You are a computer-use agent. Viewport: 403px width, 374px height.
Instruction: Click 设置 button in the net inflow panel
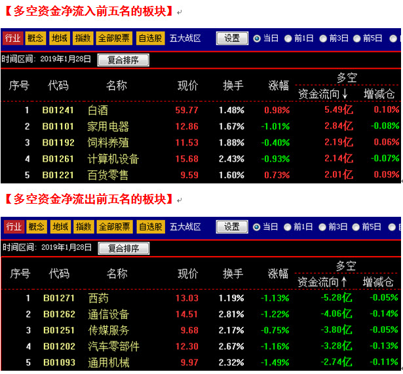[x=232, y=38]
